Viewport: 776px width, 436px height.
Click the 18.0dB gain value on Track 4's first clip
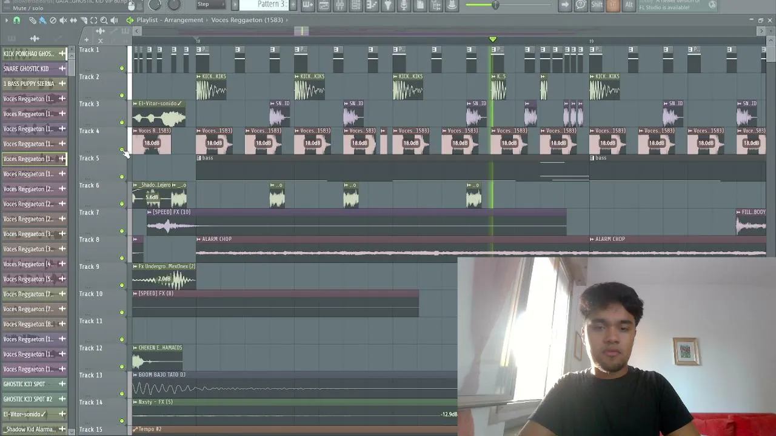click(152, 144)
